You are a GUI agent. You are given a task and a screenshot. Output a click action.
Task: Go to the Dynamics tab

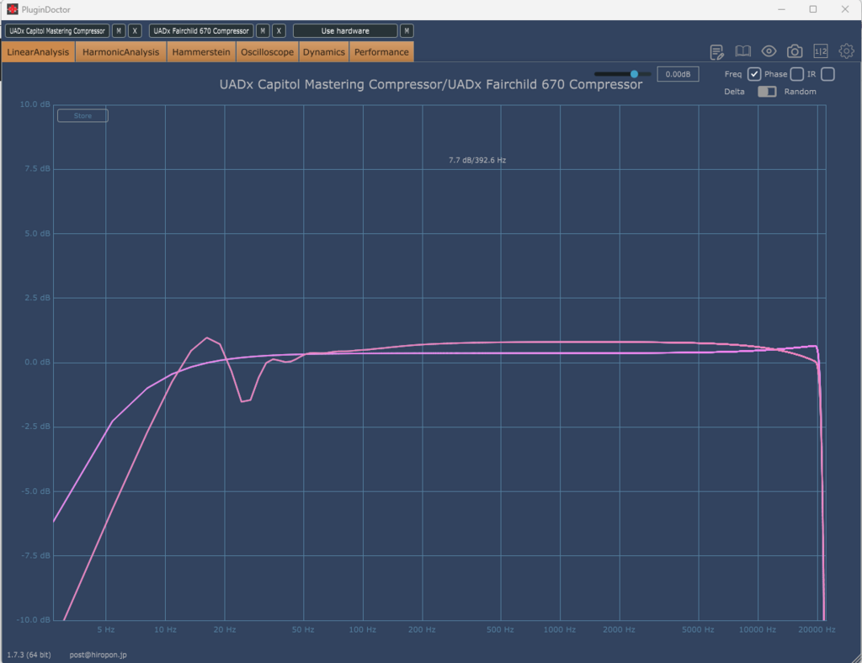coord(324,52)
